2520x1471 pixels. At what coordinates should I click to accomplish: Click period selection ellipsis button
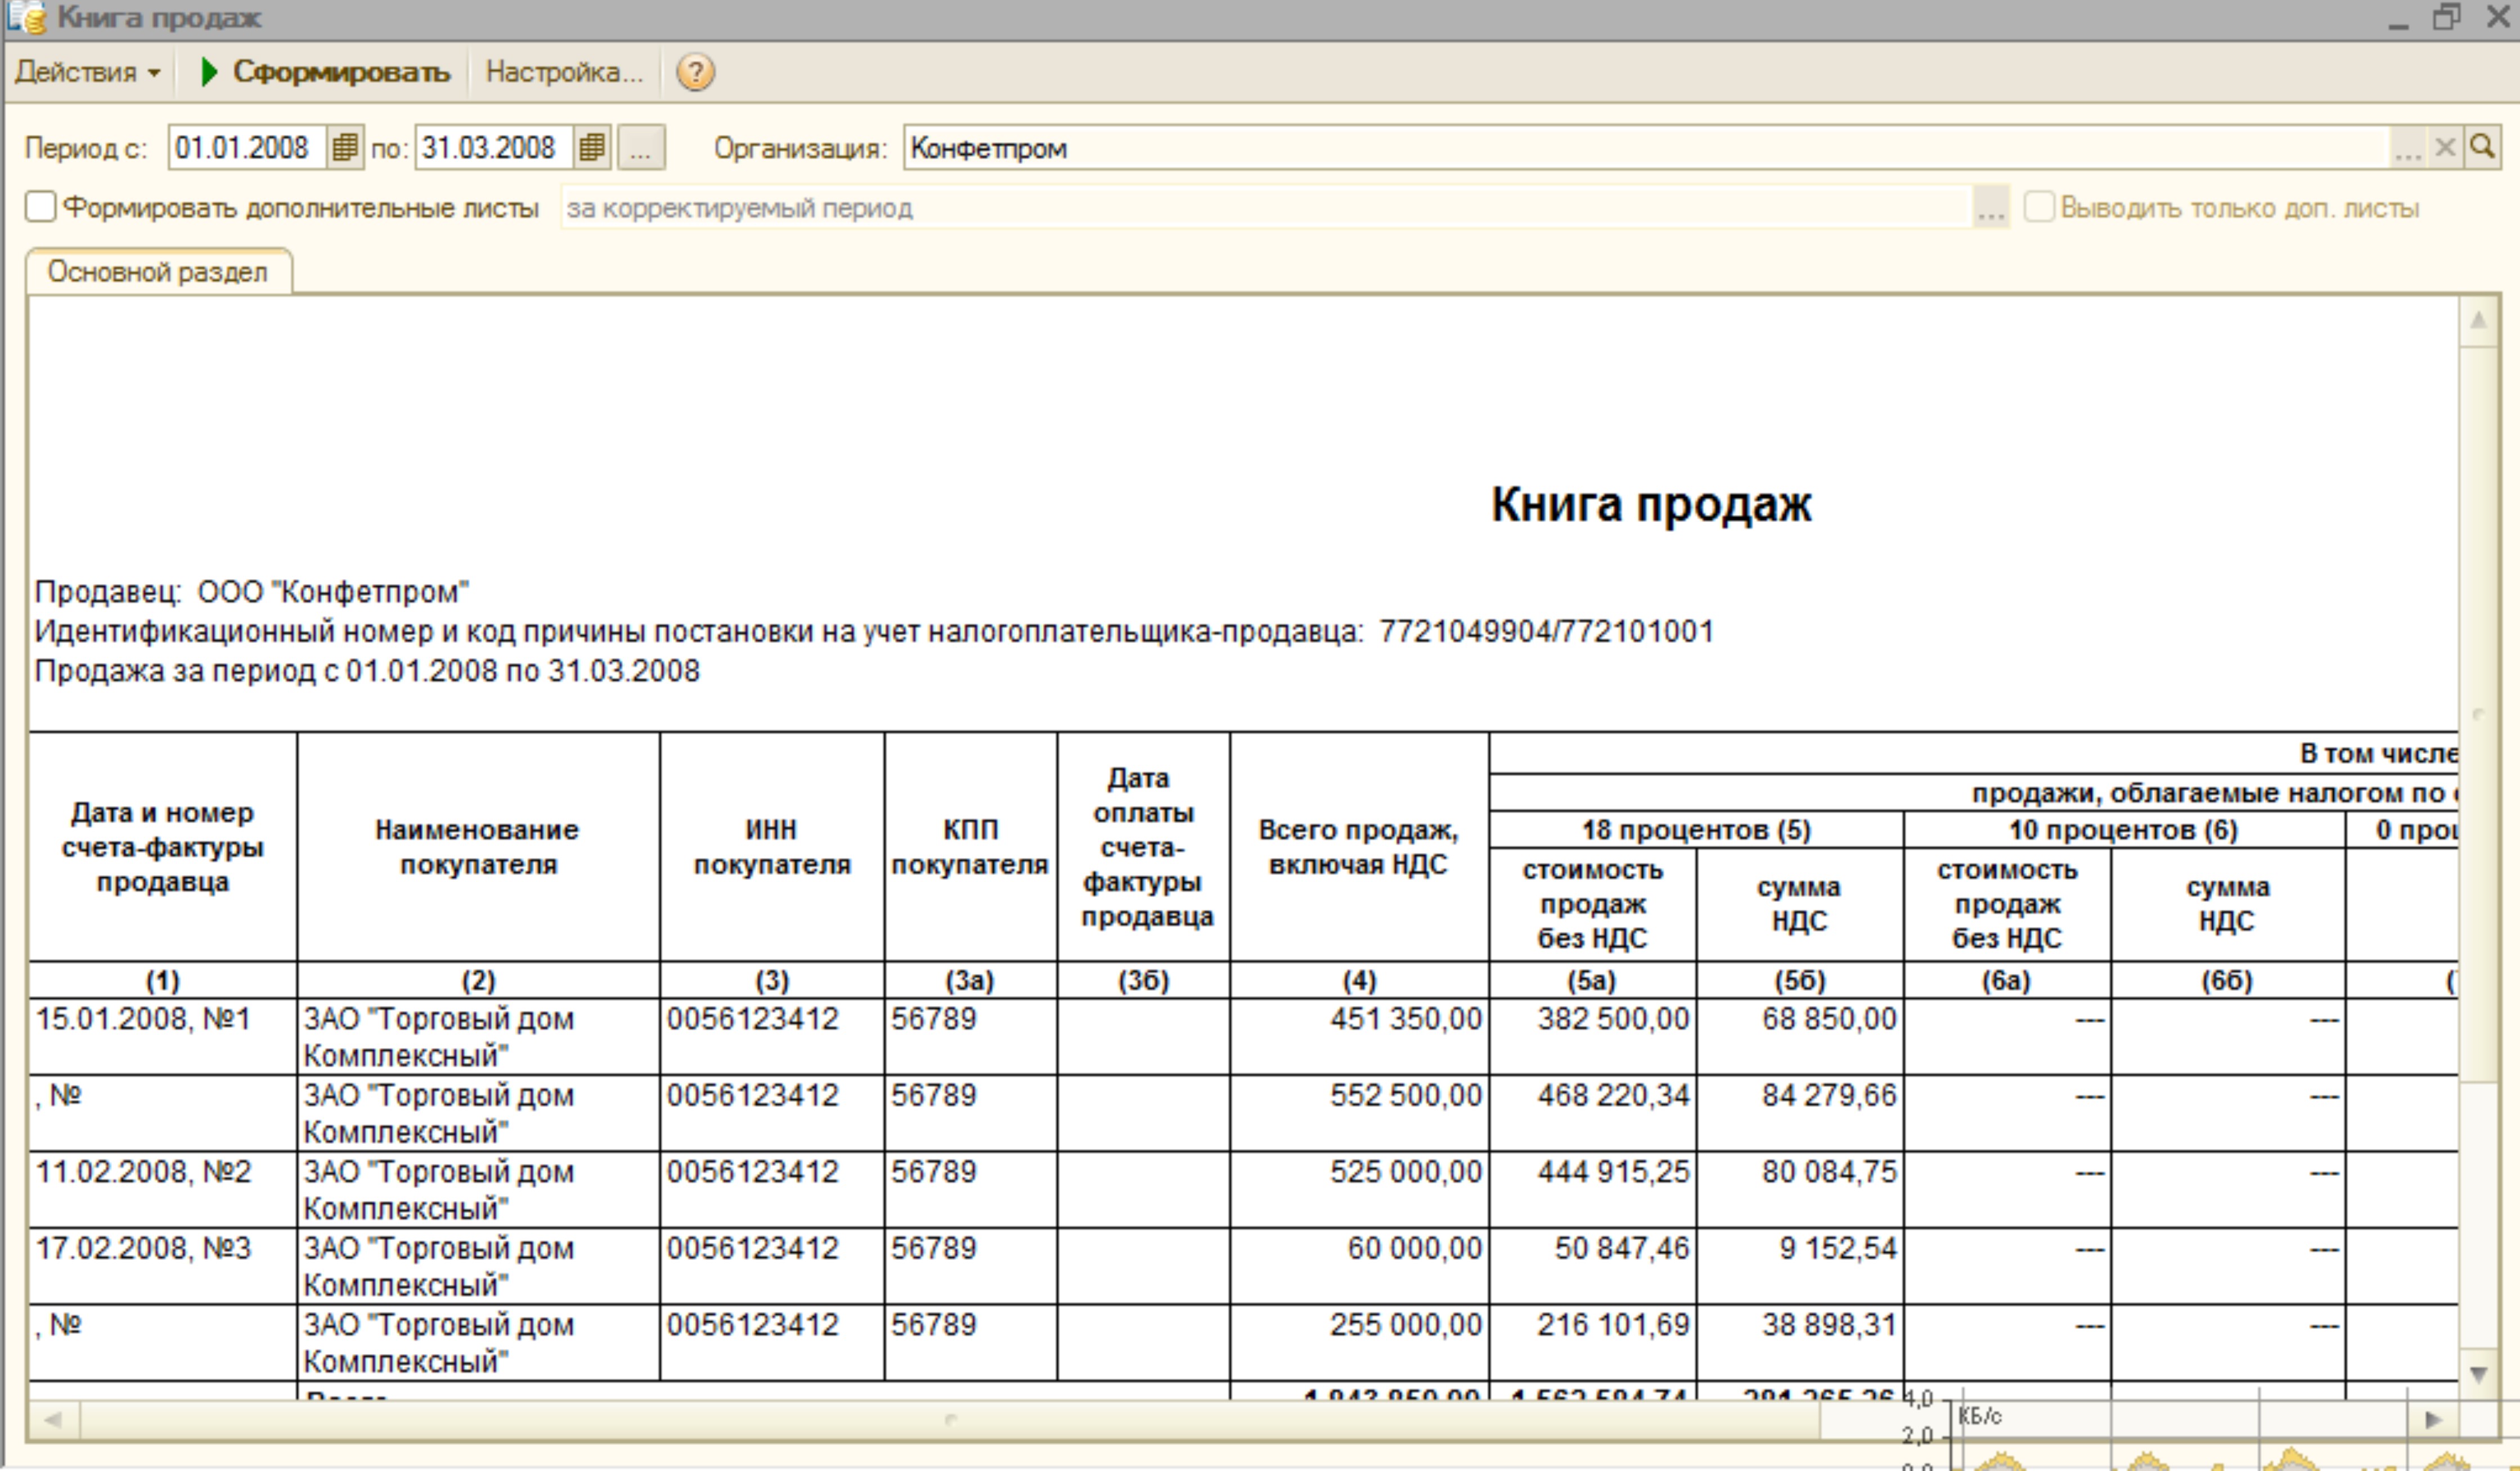click(640, 148)
